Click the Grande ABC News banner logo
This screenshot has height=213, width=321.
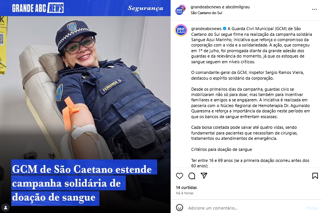[38, 8]
